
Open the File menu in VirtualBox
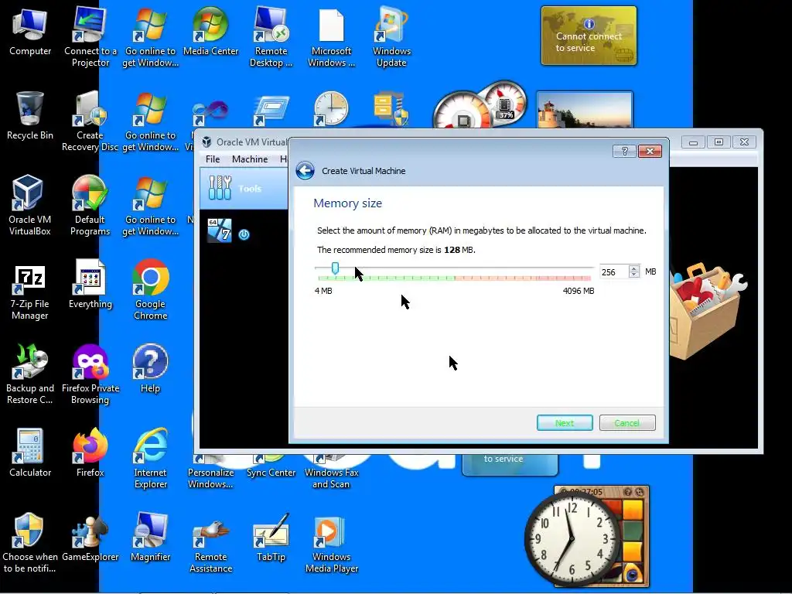click(x=213, y=159)
